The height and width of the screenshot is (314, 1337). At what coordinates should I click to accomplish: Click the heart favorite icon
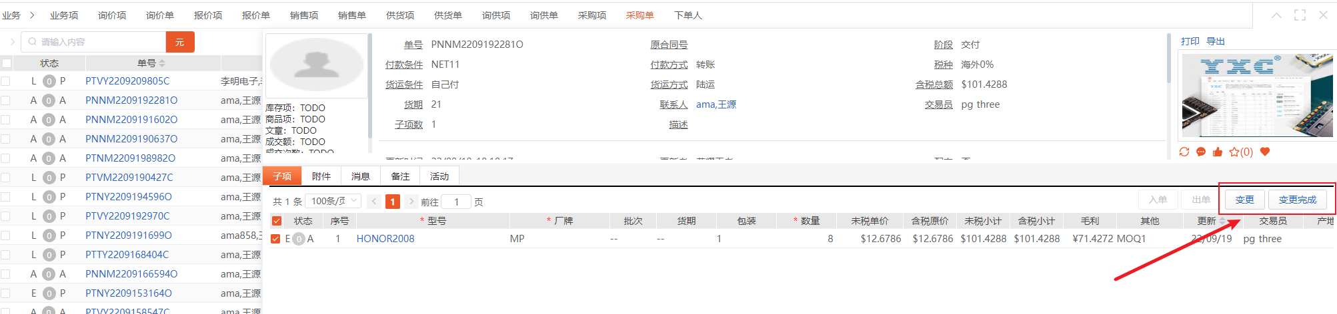[x=1265, y=152]
